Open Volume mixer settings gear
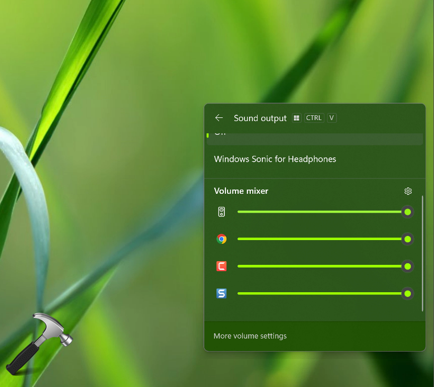The image size is (434, 387). click(x=408, y=191)
